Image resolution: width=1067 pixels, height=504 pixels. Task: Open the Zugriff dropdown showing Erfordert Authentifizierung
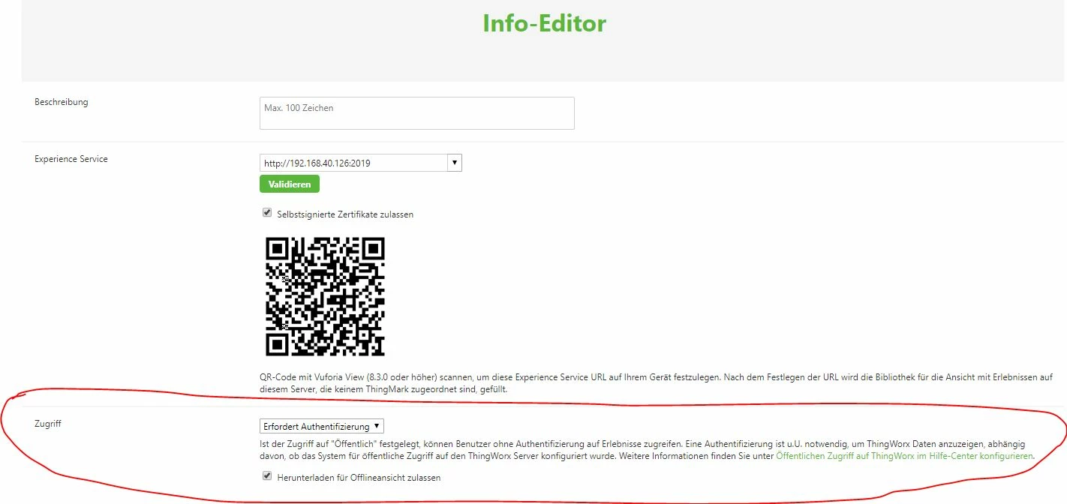322,426
